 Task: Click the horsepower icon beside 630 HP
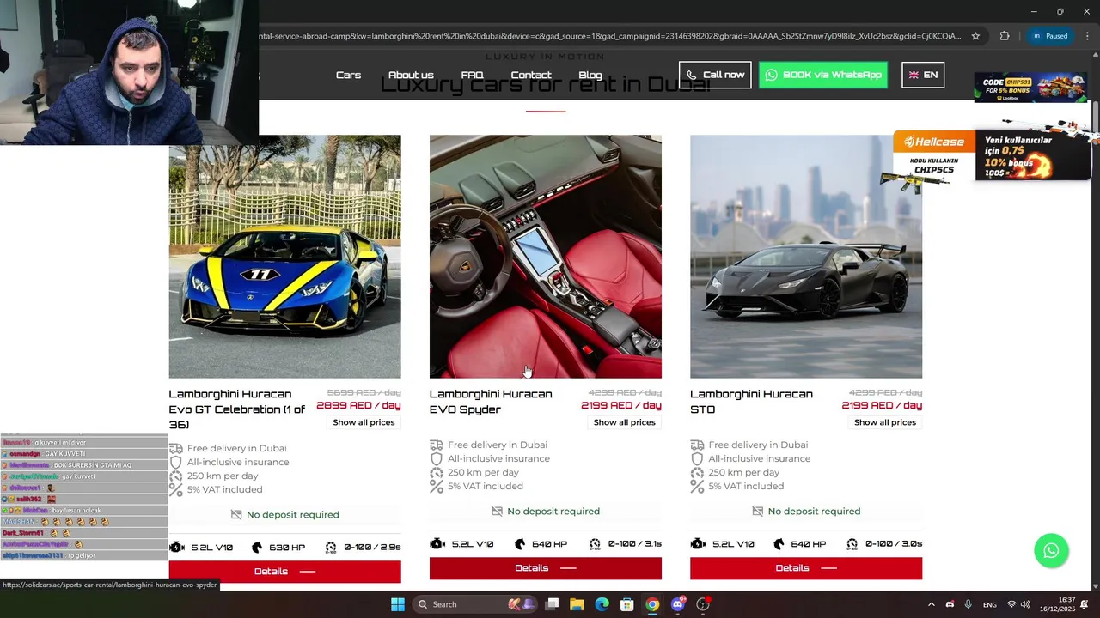257,548
